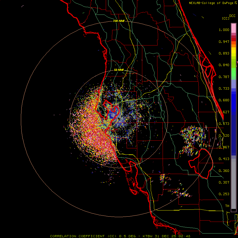
Task: Select the 0.307 scale value
Action: click(x=224, y=182)
